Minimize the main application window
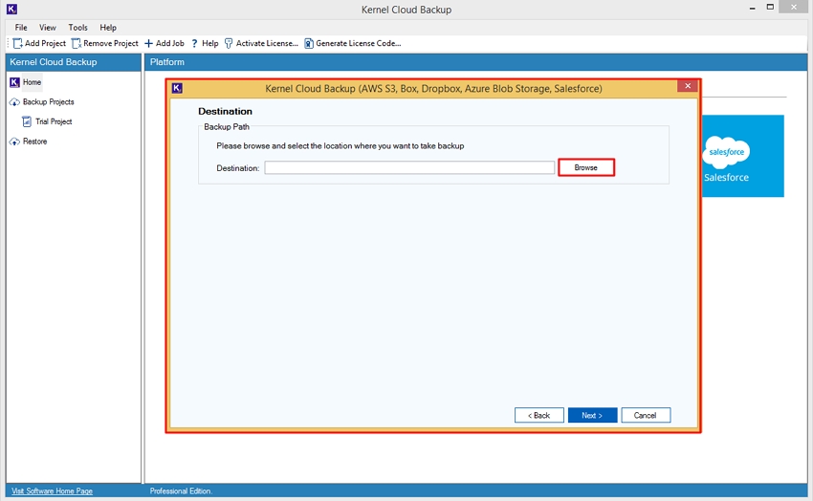Screen dimensions: 813x501 (x=752, y=9)
